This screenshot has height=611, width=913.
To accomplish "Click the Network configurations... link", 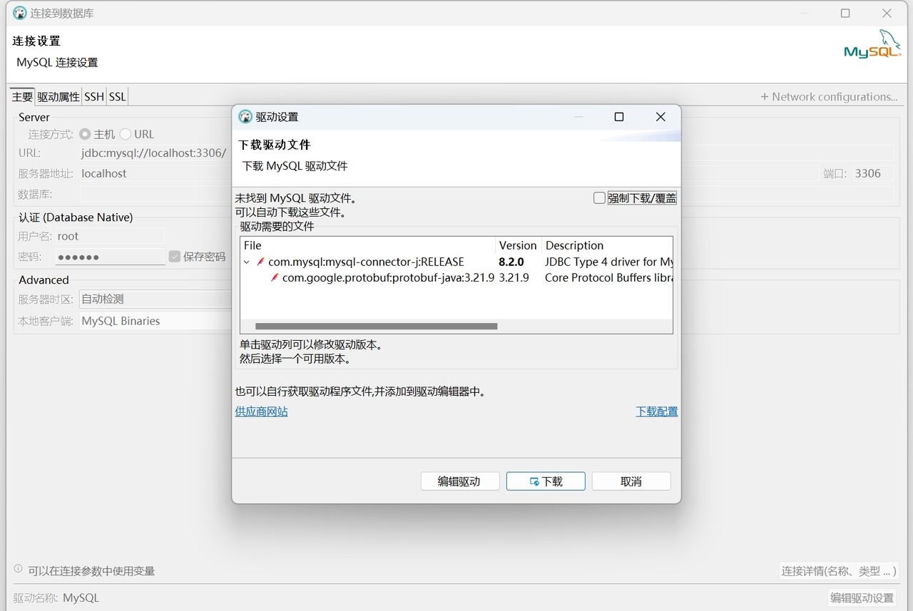I will pyautogui.click(x=829, y=96).
